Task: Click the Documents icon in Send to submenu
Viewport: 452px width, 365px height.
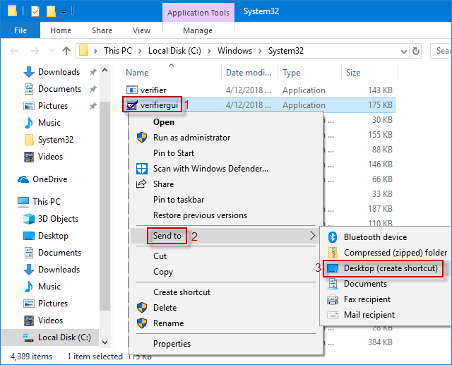Action: (333, 284)
